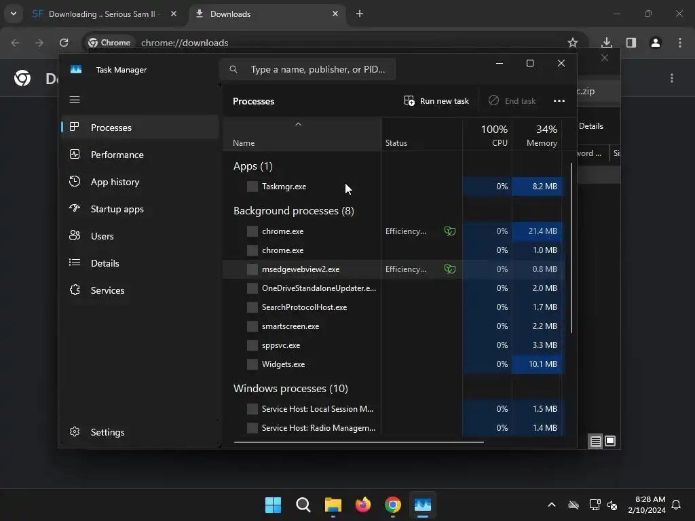Select the msedgewebview2.exe process

point(393,269)
